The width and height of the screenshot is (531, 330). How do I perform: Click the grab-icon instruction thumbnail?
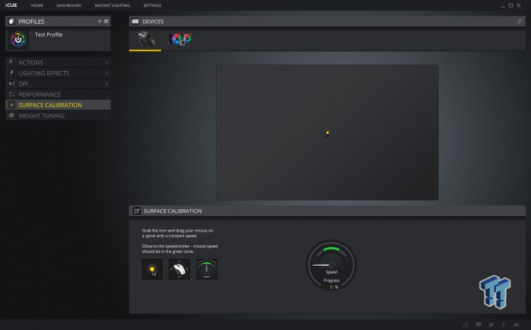[x=152, y=269]
